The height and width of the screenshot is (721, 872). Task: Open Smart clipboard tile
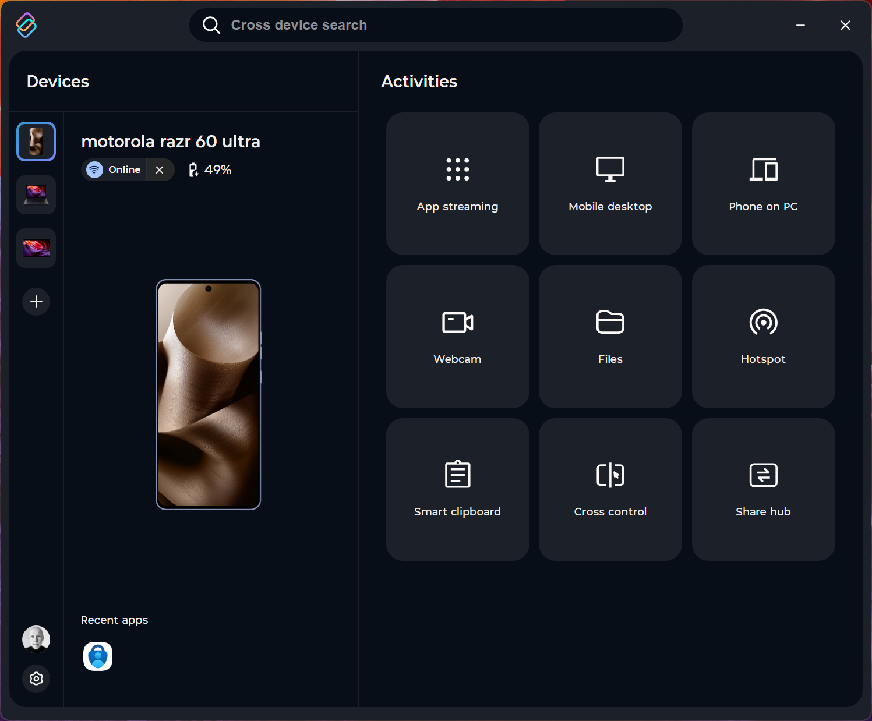457,489
